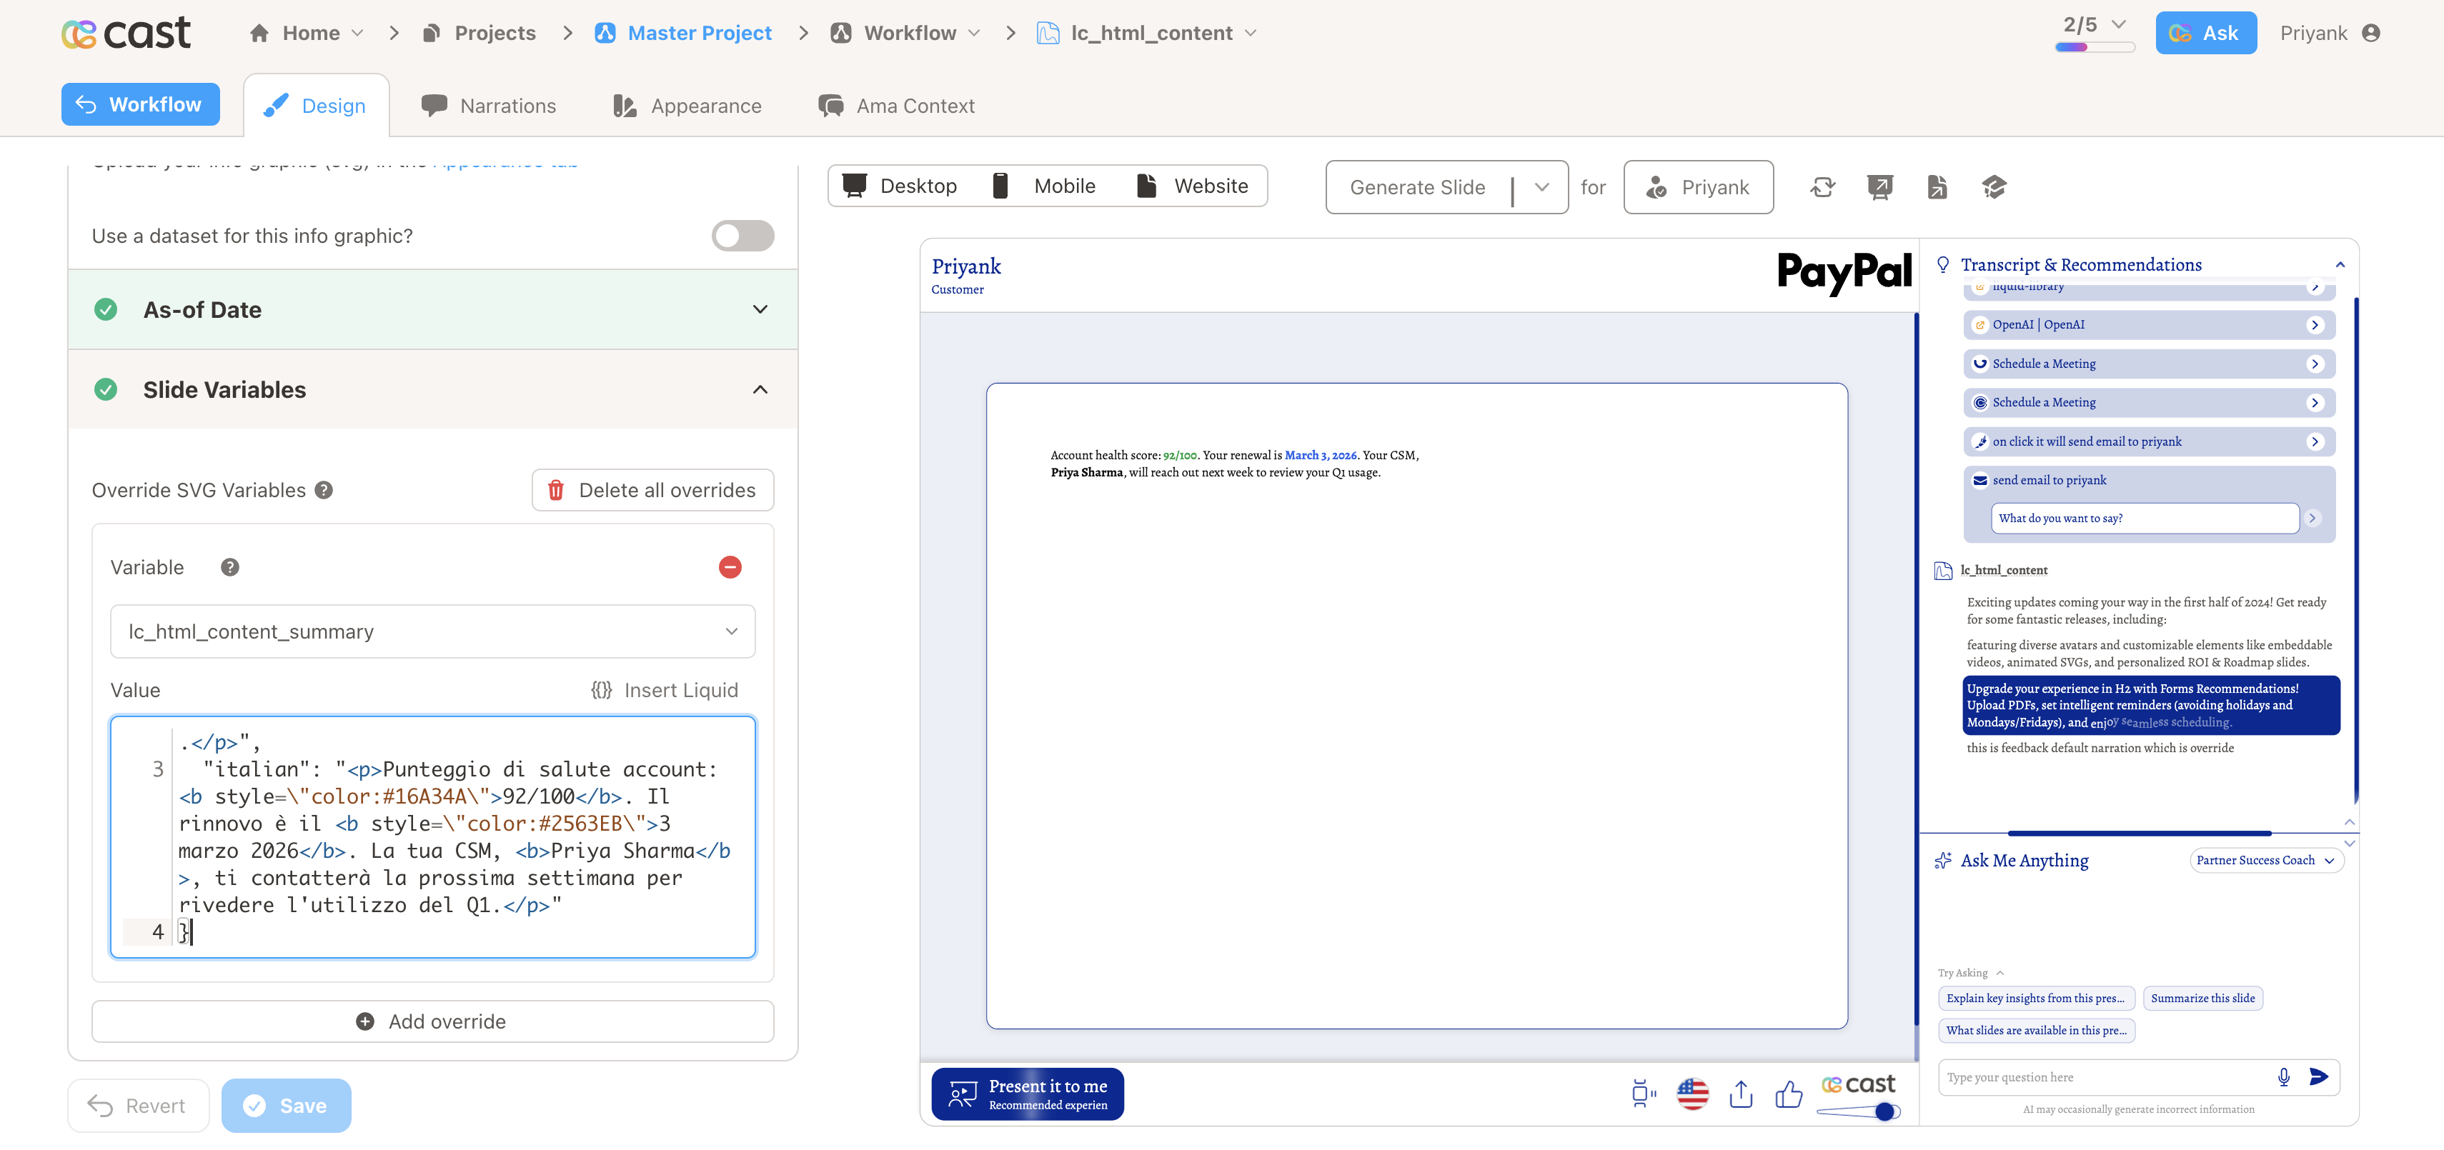Screen dimensions: 2444x1150
Task: Click the graduation cap icon in toolbar
Action: pyautogui.click(x=1995, y=186)
